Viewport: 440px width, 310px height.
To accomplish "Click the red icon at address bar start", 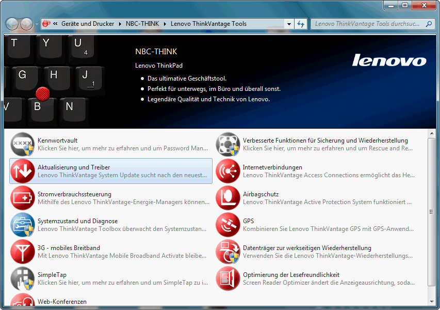I will (x=46, y=24).
